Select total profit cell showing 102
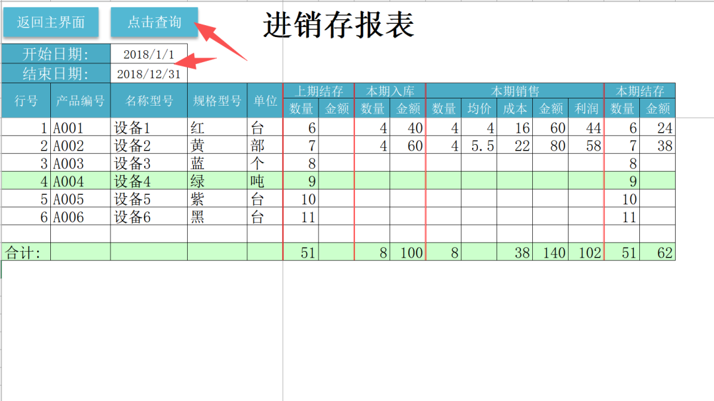The image size is (714, 401). tap(586, 252)
